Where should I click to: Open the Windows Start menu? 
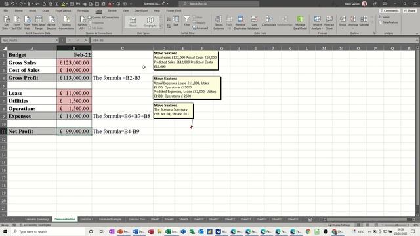(5, 231)
